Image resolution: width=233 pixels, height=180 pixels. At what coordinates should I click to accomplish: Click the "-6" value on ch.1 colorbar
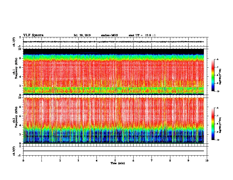(217, 59)
